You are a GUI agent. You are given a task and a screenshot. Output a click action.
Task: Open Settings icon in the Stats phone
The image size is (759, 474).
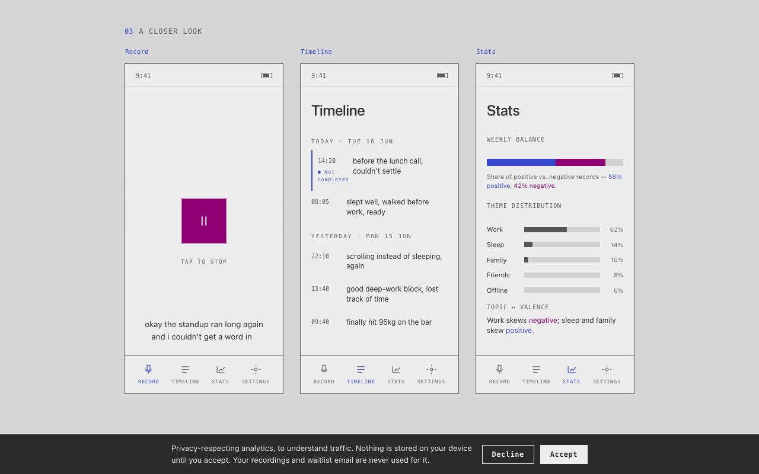tap(607, 369)
